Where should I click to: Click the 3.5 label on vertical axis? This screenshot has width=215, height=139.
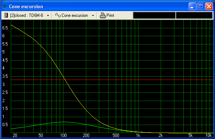click(x=5, y=76)
